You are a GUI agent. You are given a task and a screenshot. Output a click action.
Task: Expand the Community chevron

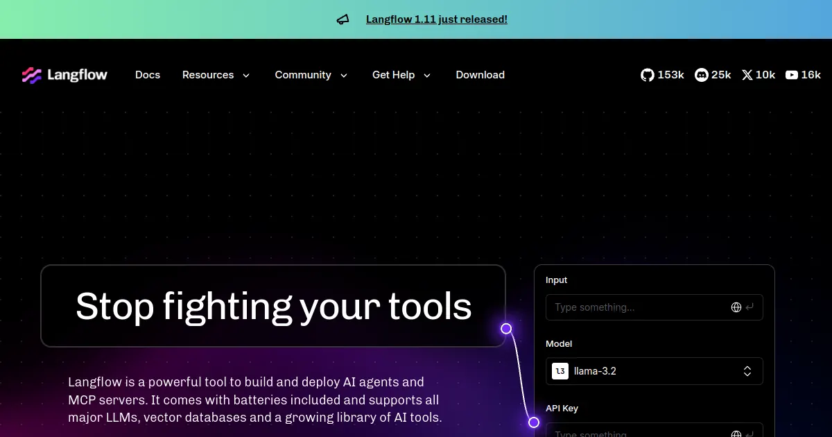[343, 75]
